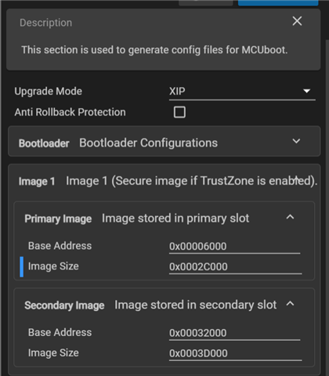The height and width of the screenshot is (376, 329).
Task: Select the Secondary Image header label
Action: [x=64, y=305]
